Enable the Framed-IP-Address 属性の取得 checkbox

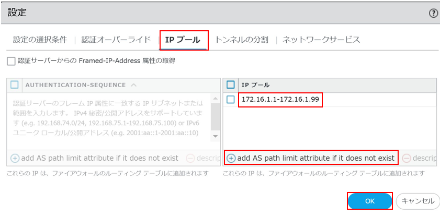point(11,61)
